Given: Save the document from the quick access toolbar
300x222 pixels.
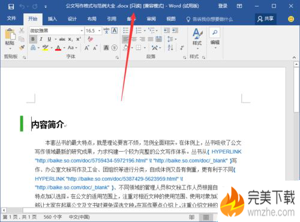Looking at the screenshot, I should (x=11, y=7).
